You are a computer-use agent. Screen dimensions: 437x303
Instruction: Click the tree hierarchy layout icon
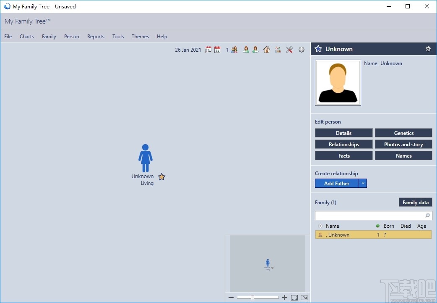pyautogui.click(x=278, y=50)
